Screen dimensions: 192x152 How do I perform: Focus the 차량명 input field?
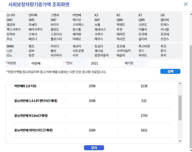(x=46, y=63)
